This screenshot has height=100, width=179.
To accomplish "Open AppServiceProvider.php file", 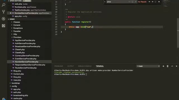I will [25, 40].
